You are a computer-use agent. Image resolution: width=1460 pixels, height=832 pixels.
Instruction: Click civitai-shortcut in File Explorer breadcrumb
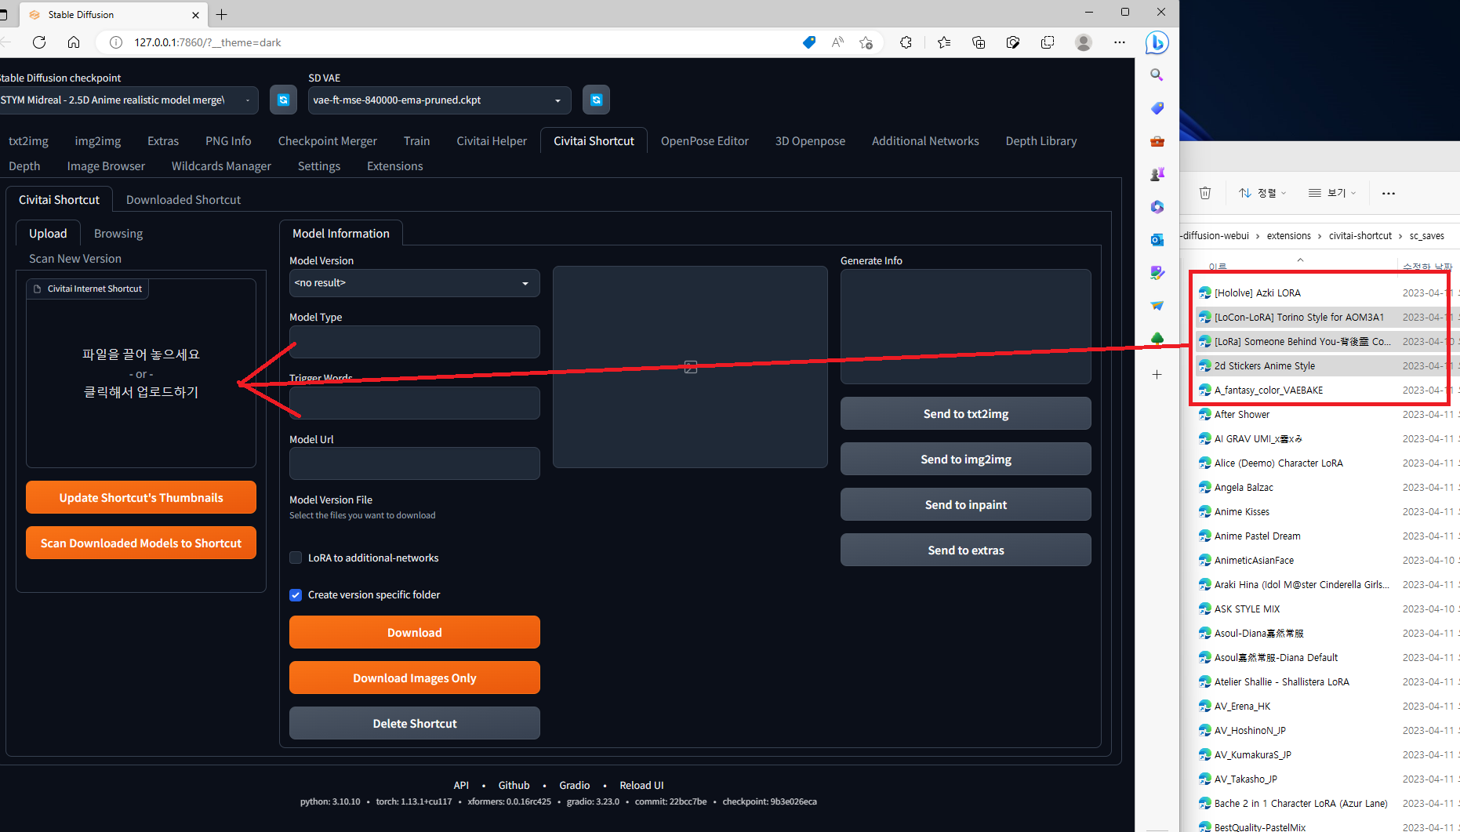point(1360,235)
